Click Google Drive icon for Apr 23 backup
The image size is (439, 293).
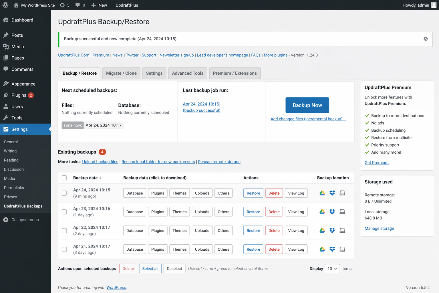322,212
